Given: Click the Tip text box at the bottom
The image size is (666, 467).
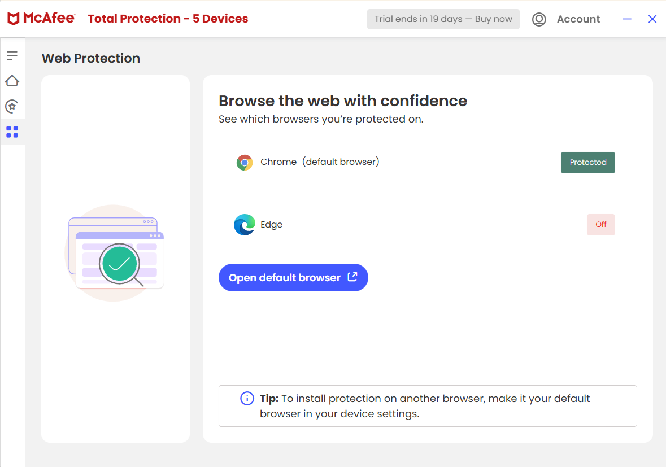Looking at the screenshot, I should 428,405.
